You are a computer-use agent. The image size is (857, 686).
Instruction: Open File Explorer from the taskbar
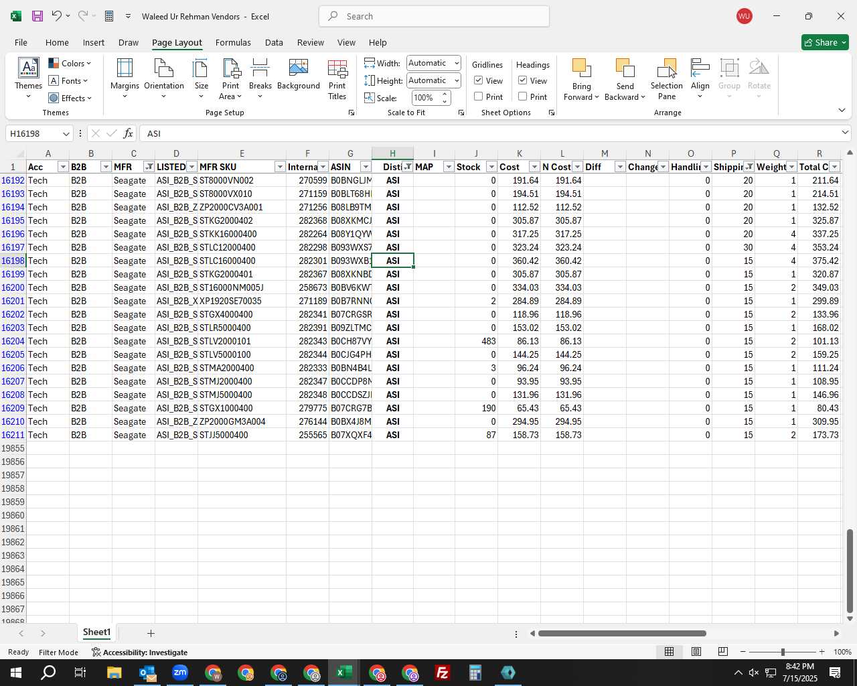[x=114, y=673]
